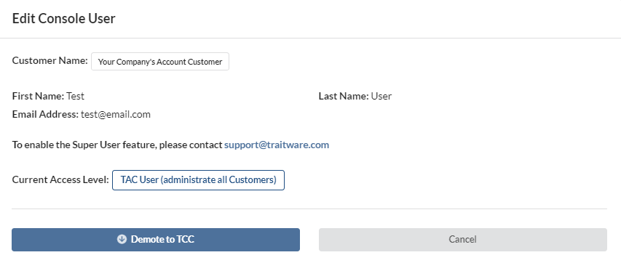Image resolution: width=621 pixels, height=263 pixels.
Task: Cancel editing the console user
Action: (x=462, y=240)
